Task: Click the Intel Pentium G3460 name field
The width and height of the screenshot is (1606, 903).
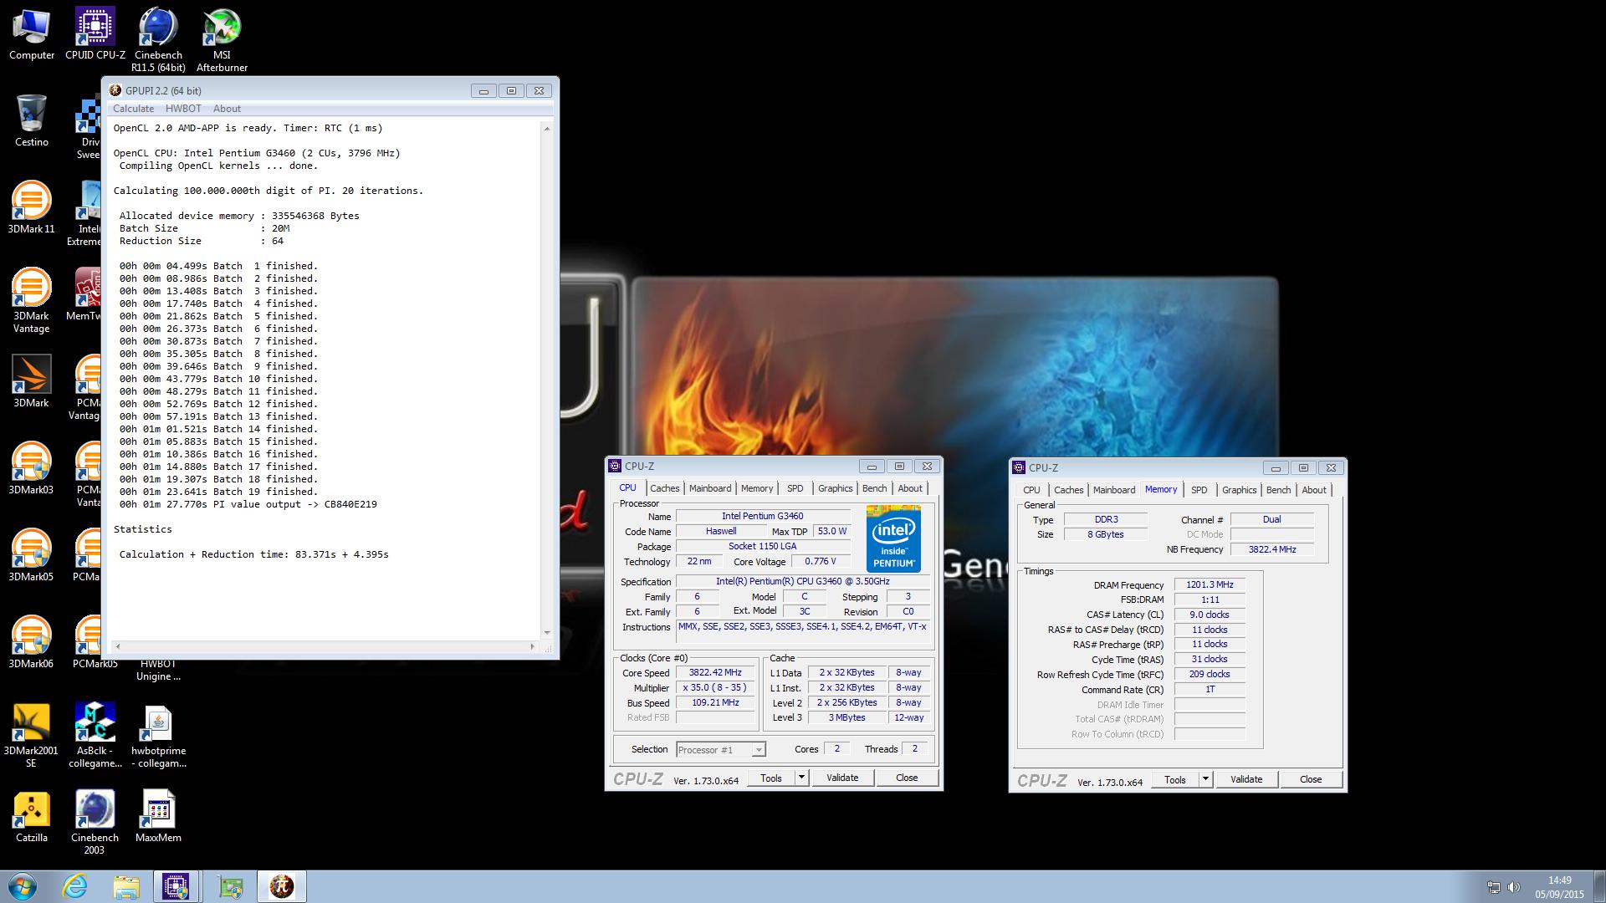Action: (763, 517)
